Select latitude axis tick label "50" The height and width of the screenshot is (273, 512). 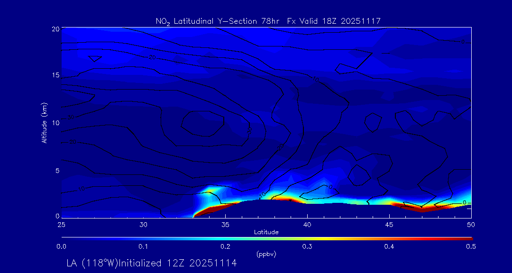click(x=471, y=225)
